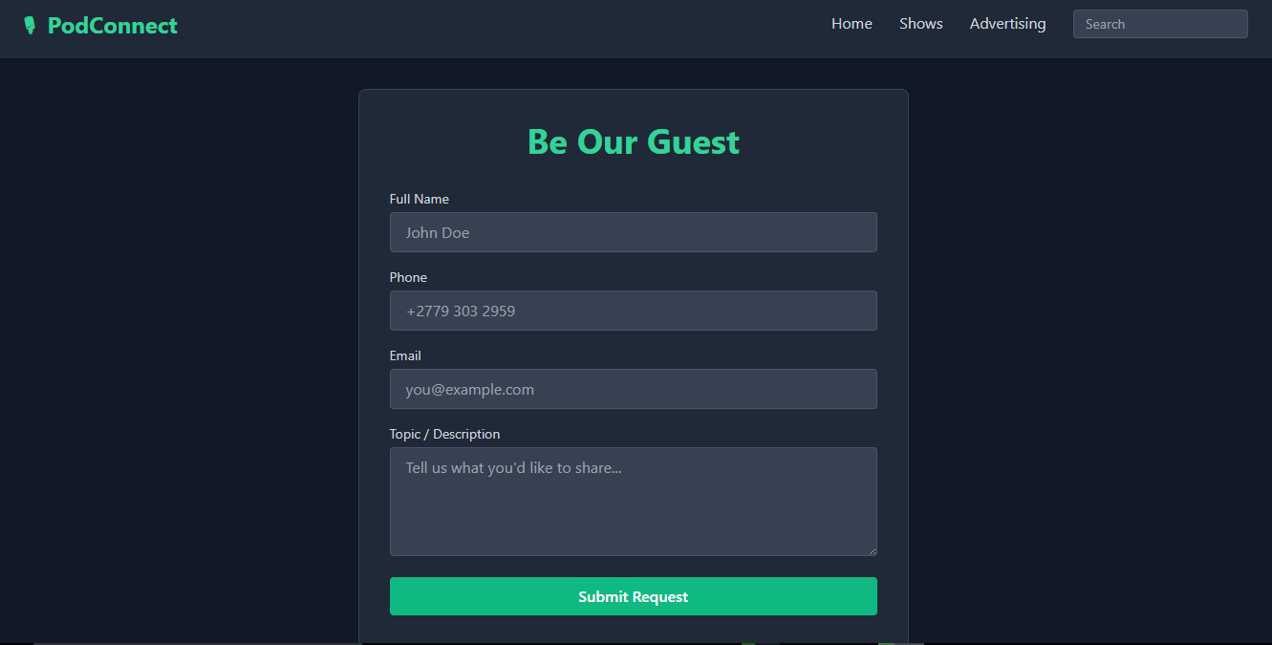This screenshot has height=645, width=1272.
Task: Go to the Home page
Action: (852, 24)
